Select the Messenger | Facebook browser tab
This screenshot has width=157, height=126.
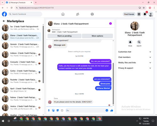(x=19, y=3)
